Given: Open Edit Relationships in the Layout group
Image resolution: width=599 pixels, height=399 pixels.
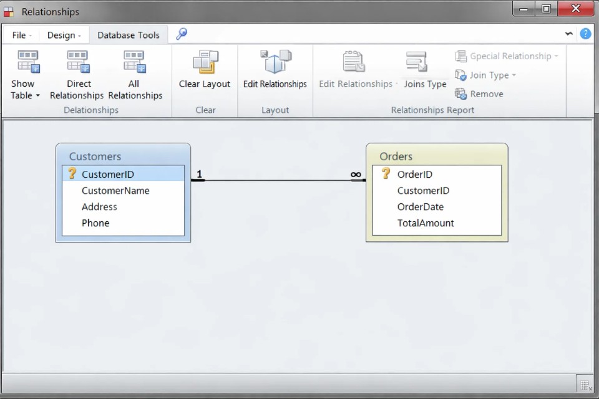Looking at the screenshot, I should (275, 62).
